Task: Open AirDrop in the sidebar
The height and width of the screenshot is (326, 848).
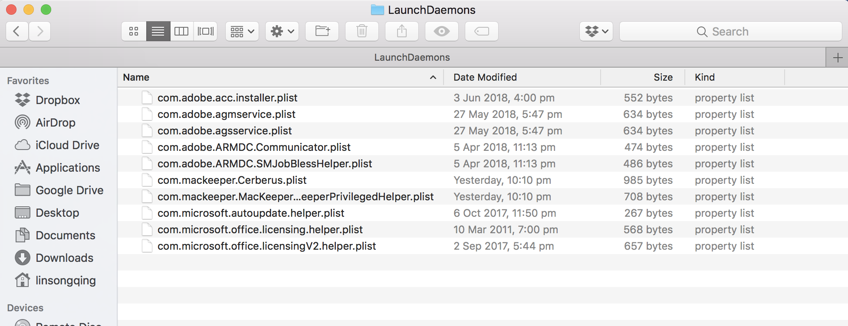Action: [45, 123]
